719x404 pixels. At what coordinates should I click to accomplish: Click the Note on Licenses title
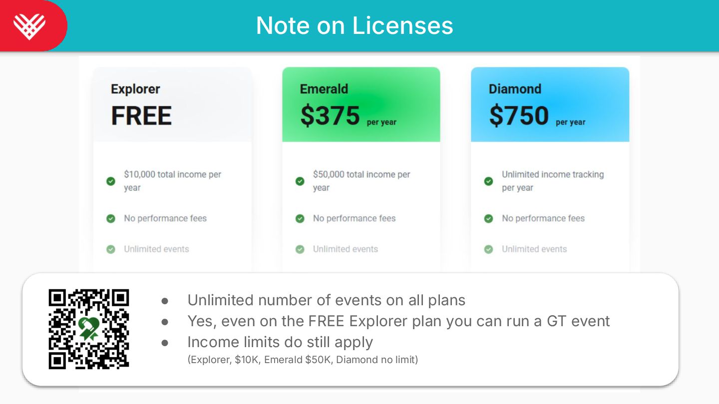pyautogui.click(x=355, y=25)
